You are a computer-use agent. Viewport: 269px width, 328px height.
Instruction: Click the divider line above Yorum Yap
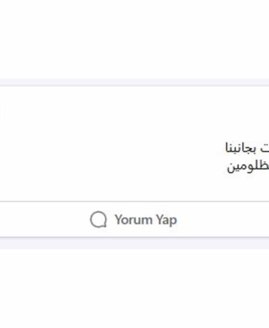click(134, 201)
